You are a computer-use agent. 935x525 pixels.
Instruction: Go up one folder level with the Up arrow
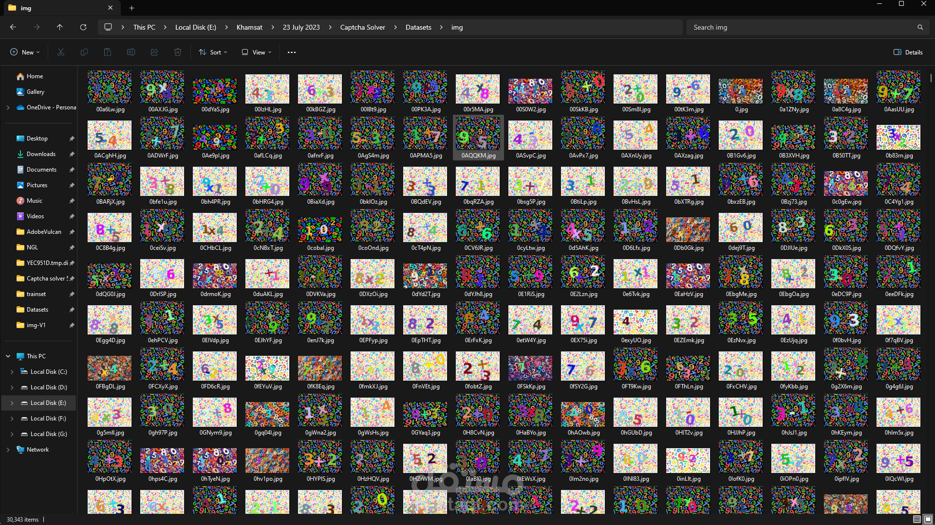pyautogui.click(x=59, y=27)
